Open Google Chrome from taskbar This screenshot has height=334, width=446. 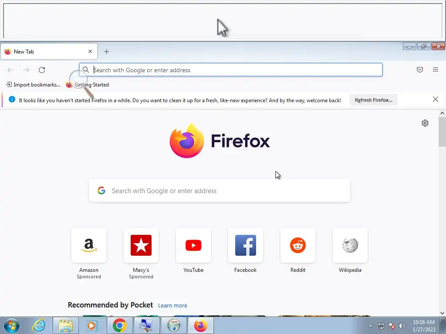coord(119,325)
